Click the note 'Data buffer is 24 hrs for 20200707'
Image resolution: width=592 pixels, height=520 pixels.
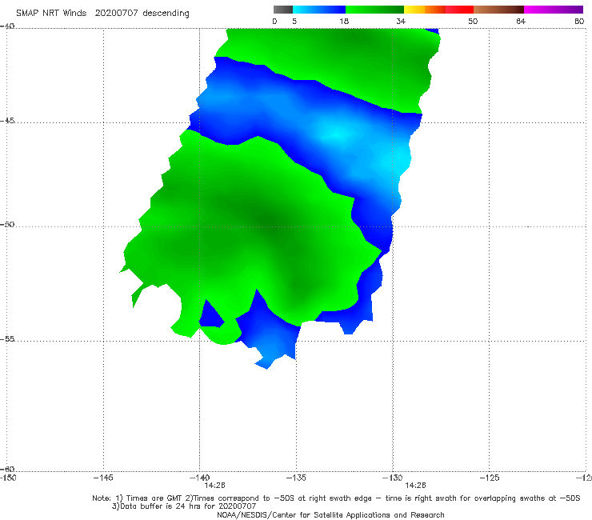click(x=184, y=506)
